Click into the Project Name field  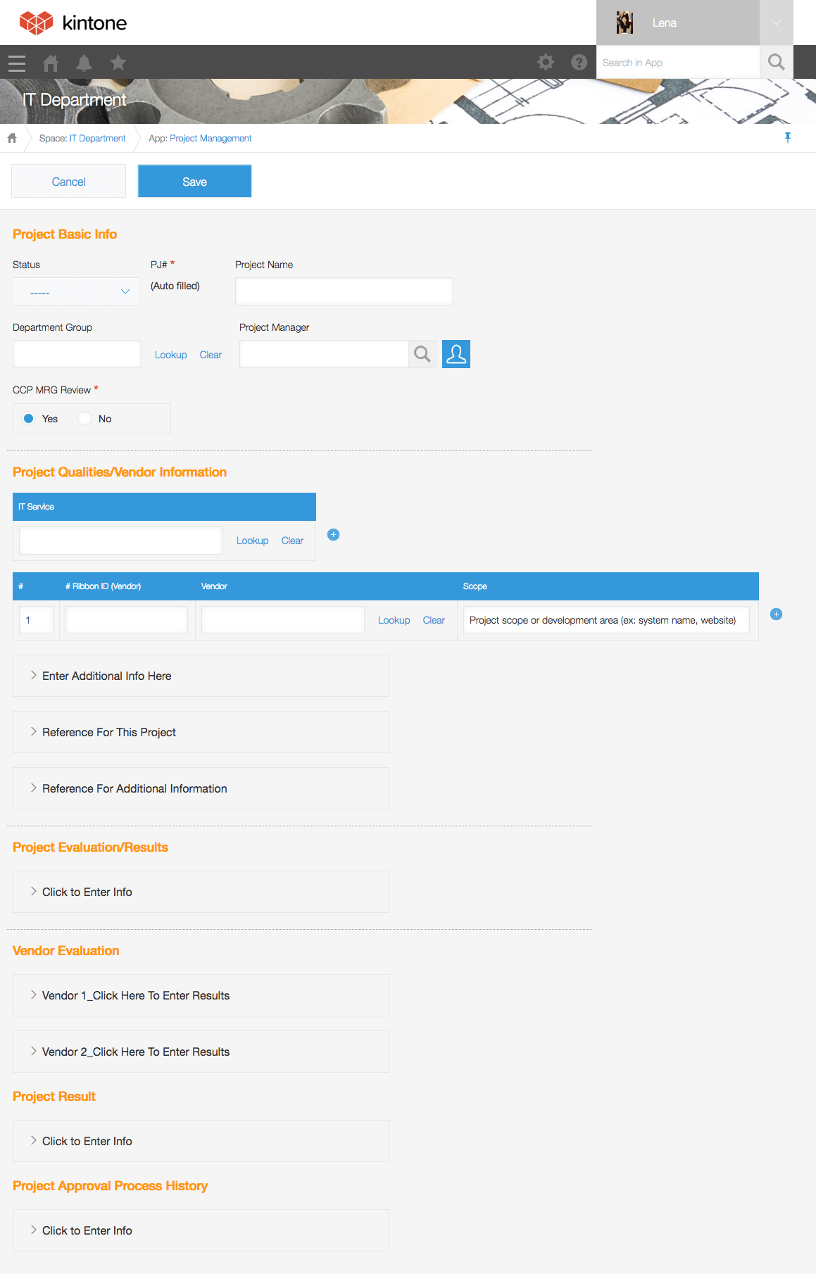[x=344, y=291]
